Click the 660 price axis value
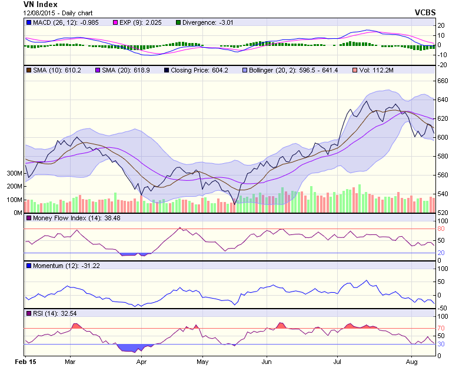 [443, 81]
